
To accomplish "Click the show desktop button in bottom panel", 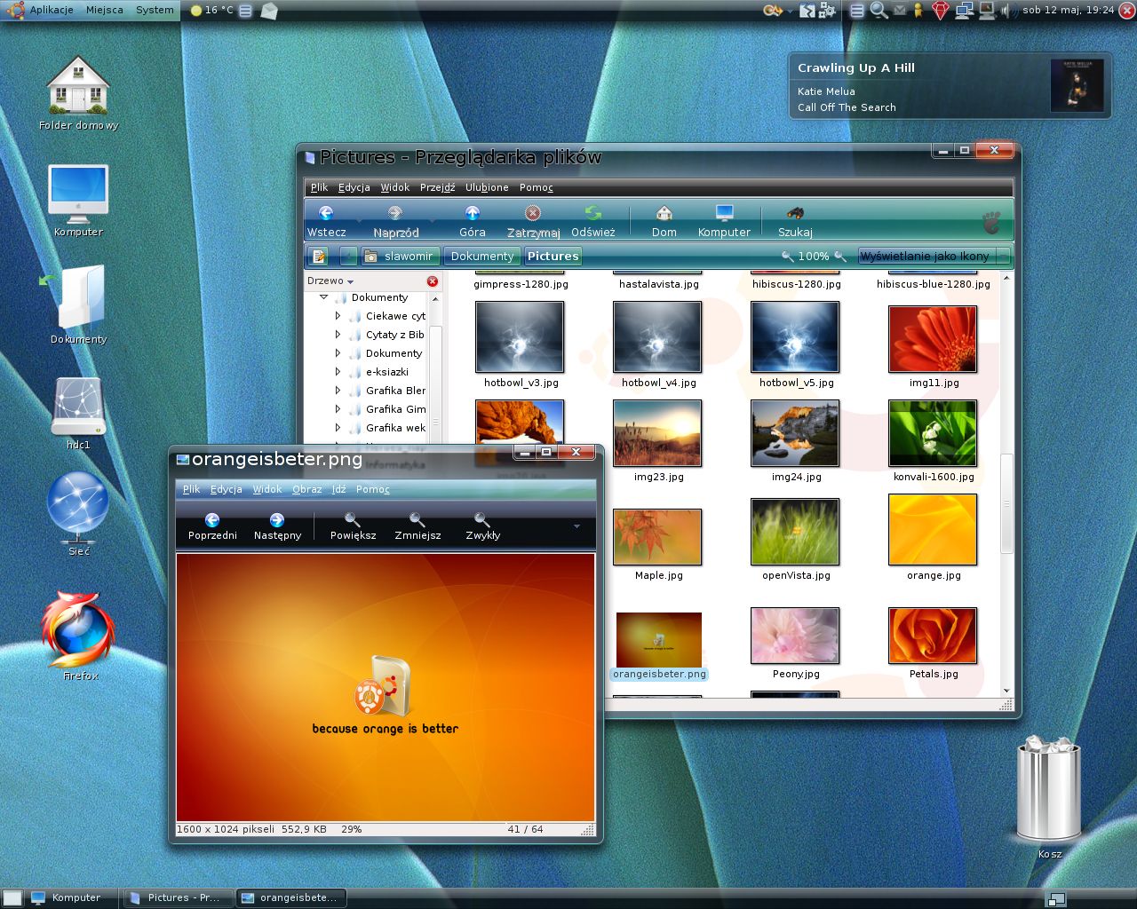I will click(12, 898).
